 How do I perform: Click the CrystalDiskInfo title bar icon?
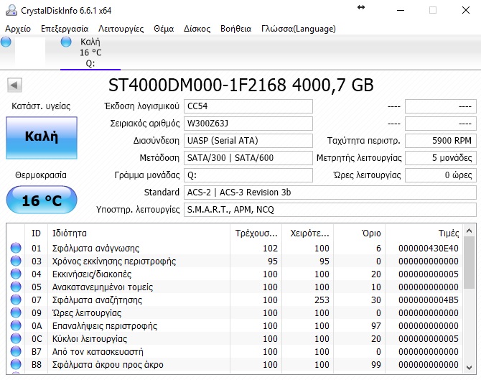coord(11,10)
